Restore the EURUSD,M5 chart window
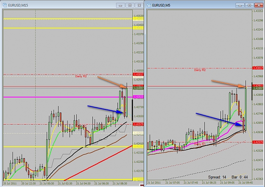The image size is (265, 187). [x=249, y=6]
